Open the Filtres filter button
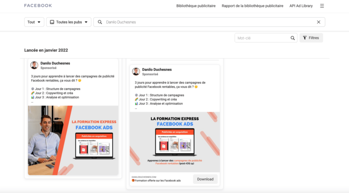The height and width of the screenshot is (193, 349). pos(311,38)
